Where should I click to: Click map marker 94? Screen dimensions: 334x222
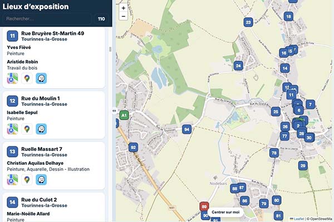[187, 130]
